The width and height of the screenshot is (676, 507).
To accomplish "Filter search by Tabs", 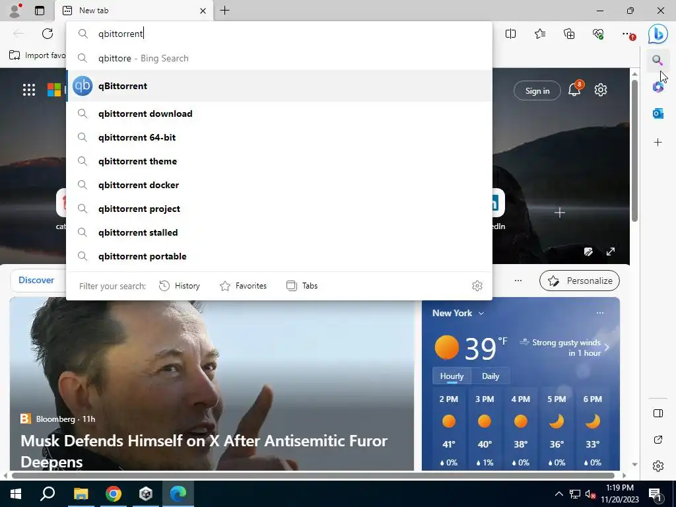I will tap(302, 286).
